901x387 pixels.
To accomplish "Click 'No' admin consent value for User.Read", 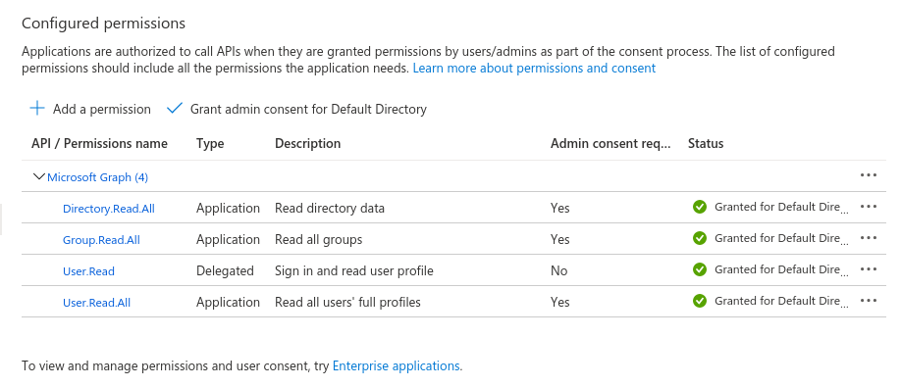I will 558,270.
